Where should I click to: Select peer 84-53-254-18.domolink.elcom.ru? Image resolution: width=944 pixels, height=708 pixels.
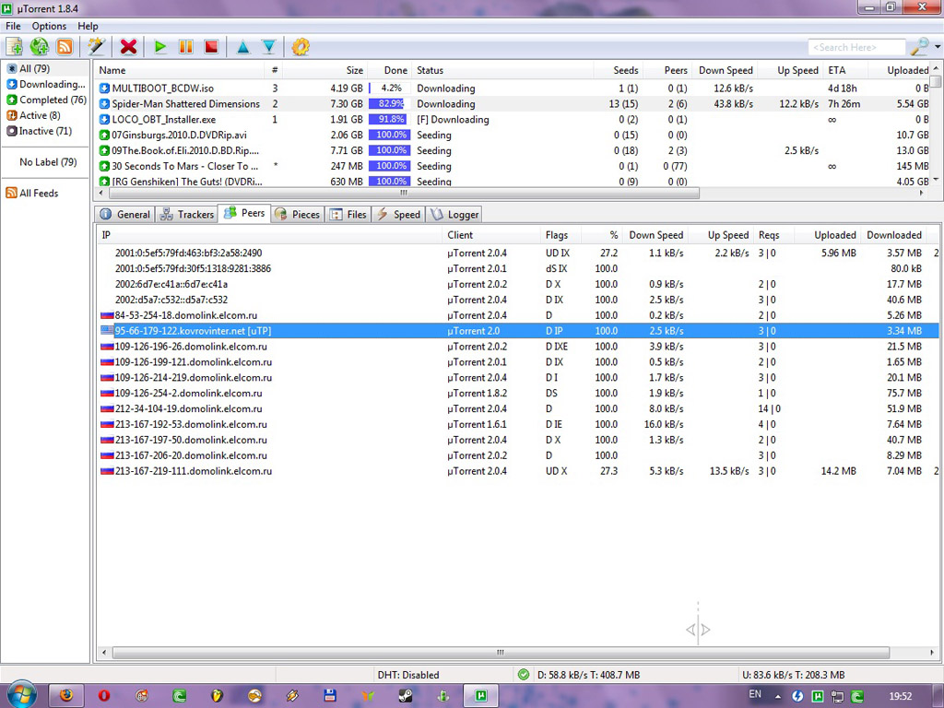pos(518,315)
